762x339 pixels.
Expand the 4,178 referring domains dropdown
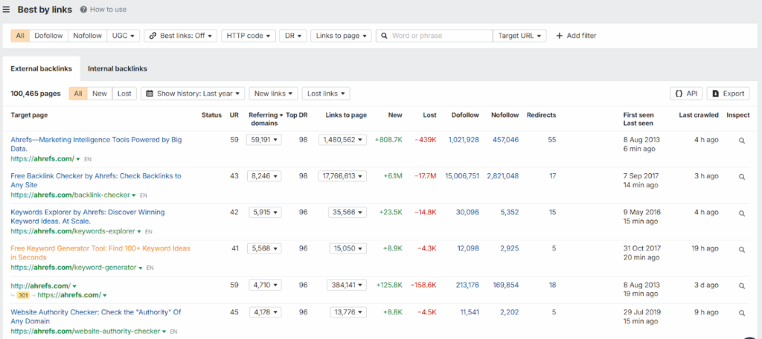(266, 312)
